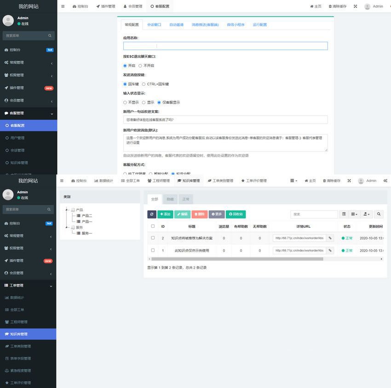This screenshot has height=388, width=391.
Task: Click the copy URL icon next to the first knowledge entry
Action: click(330, 238)
